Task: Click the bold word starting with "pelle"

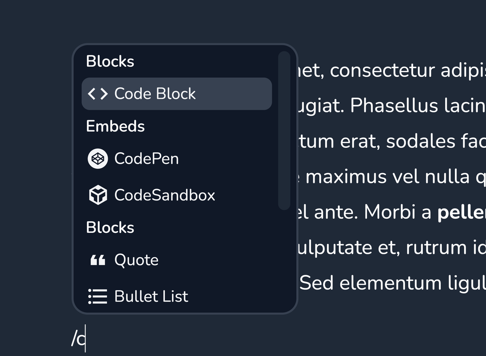Action: [462, 213]
